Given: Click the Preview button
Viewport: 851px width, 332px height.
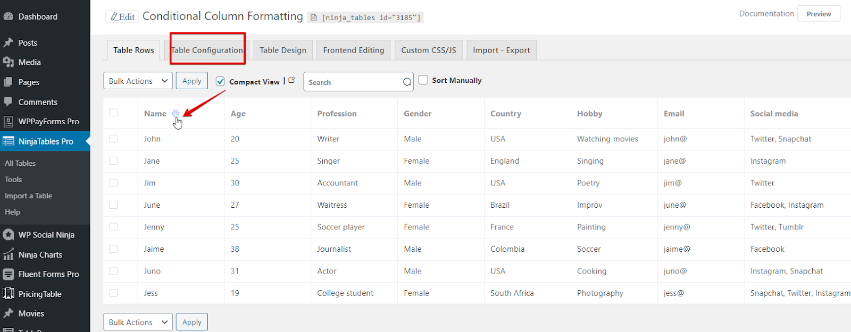Looking at the screenshot, I should (x=819, y=14).
